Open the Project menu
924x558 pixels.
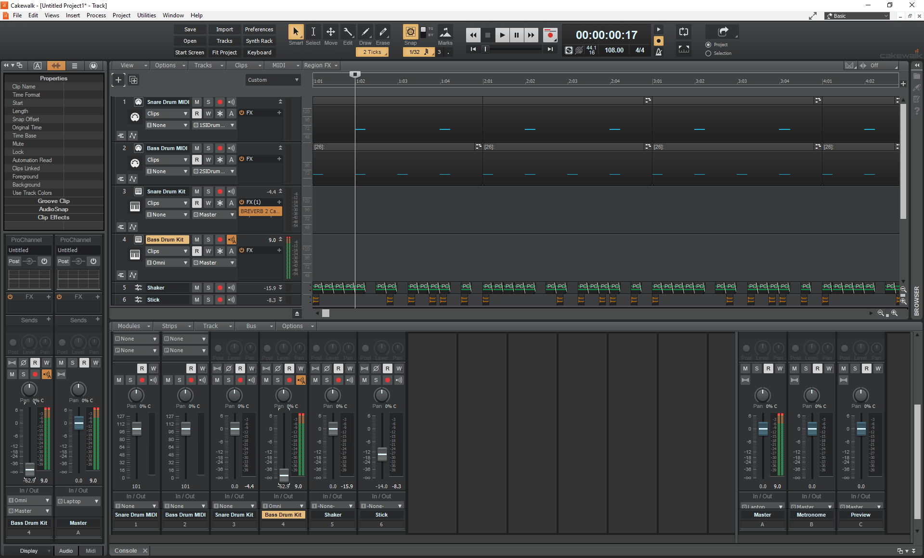pos(121,15)
